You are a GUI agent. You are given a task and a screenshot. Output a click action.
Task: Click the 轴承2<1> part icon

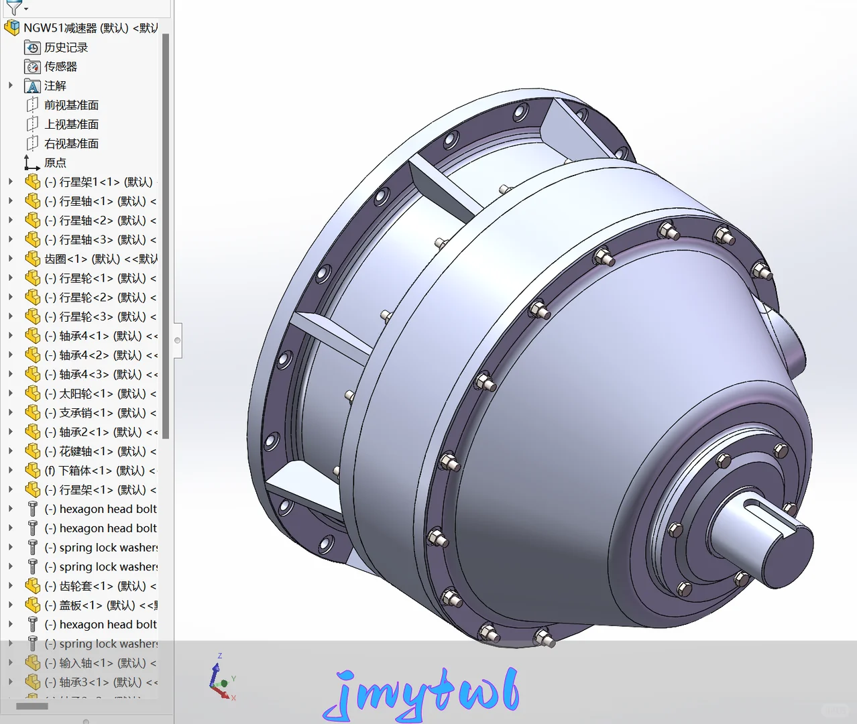(32, 432)
